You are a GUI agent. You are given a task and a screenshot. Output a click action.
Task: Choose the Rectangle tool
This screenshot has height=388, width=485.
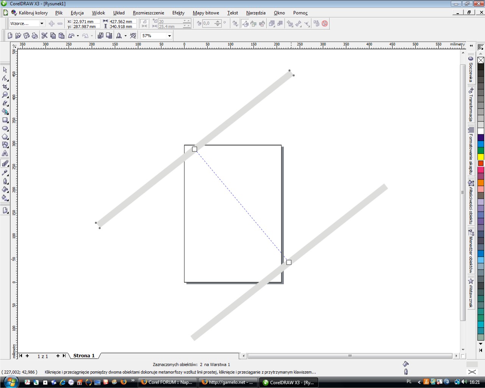pyautogui.click(x=5, y=120)
